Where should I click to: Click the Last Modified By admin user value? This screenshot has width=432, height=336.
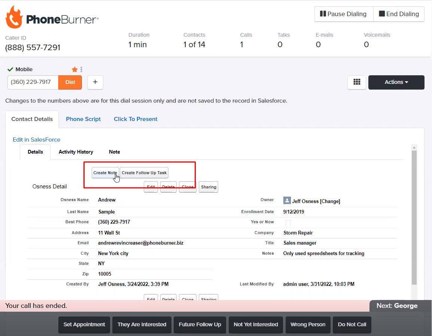(x=319, y=284)
